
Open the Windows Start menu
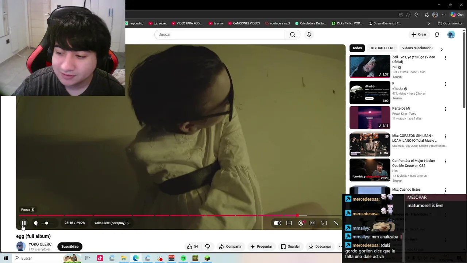6,258
